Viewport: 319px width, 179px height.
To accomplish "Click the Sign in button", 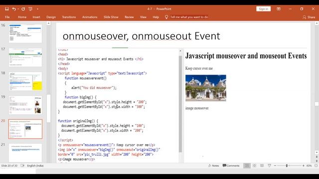I will (x=264, y=9).
